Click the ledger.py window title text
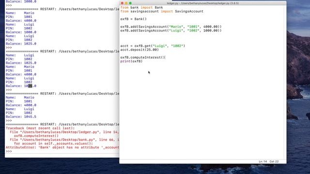This screenshot has width=310, height=174. pos(202,3)
